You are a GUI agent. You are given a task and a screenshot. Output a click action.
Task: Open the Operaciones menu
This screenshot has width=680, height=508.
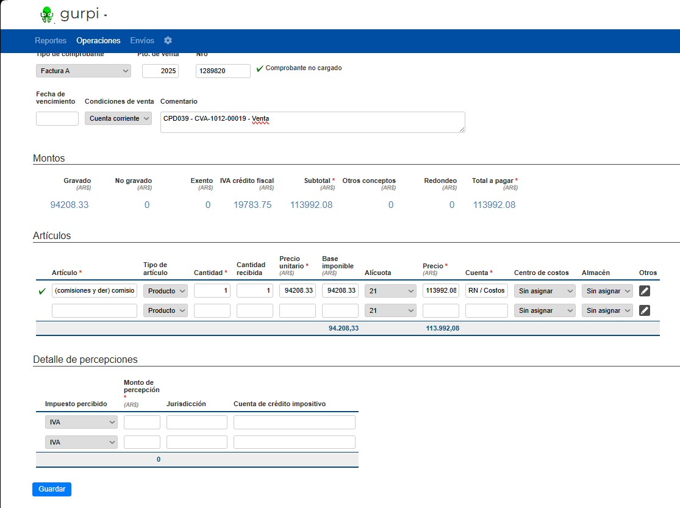tap(98, 40)
